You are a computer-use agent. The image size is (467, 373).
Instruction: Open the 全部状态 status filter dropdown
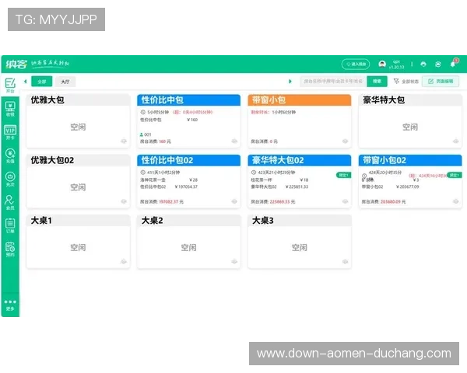click(x=406, y=81)
